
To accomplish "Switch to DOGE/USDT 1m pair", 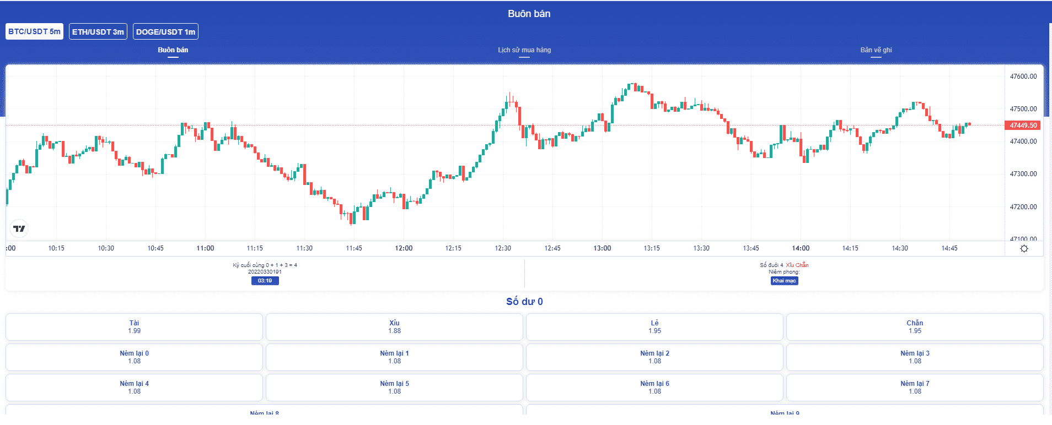I will (x=165, y=31).
